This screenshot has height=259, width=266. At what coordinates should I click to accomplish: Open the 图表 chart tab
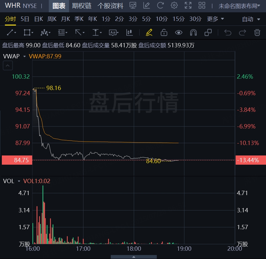(x=59, y=6)
